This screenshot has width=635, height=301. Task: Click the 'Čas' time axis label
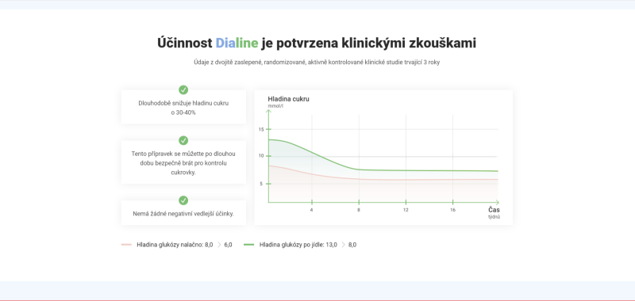click(494, 210)
